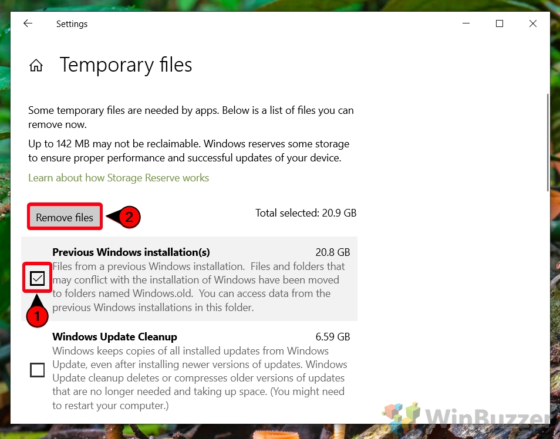Click 'Some temporary files are needed' text
Screen dimensions: 560x439
click(x=191, y=117)
